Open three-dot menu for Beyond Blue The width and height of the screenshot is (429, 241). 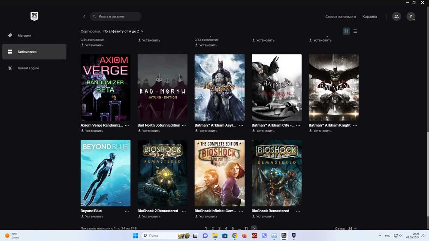(127, 211)
